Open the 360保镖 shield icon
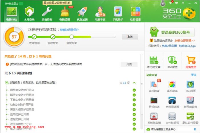 coord(172,62)
